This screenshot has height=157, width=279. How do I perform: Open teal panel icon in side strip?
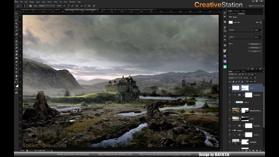(x=225, y=67)
